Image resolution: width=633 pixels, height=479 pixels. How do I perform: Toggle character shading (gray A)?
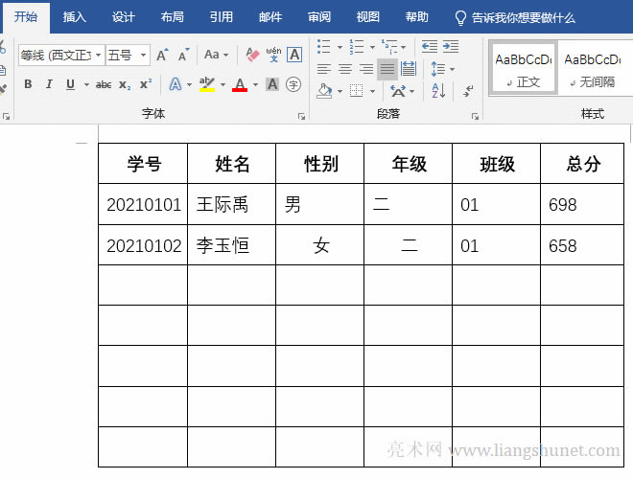click(x=272, y=84)
